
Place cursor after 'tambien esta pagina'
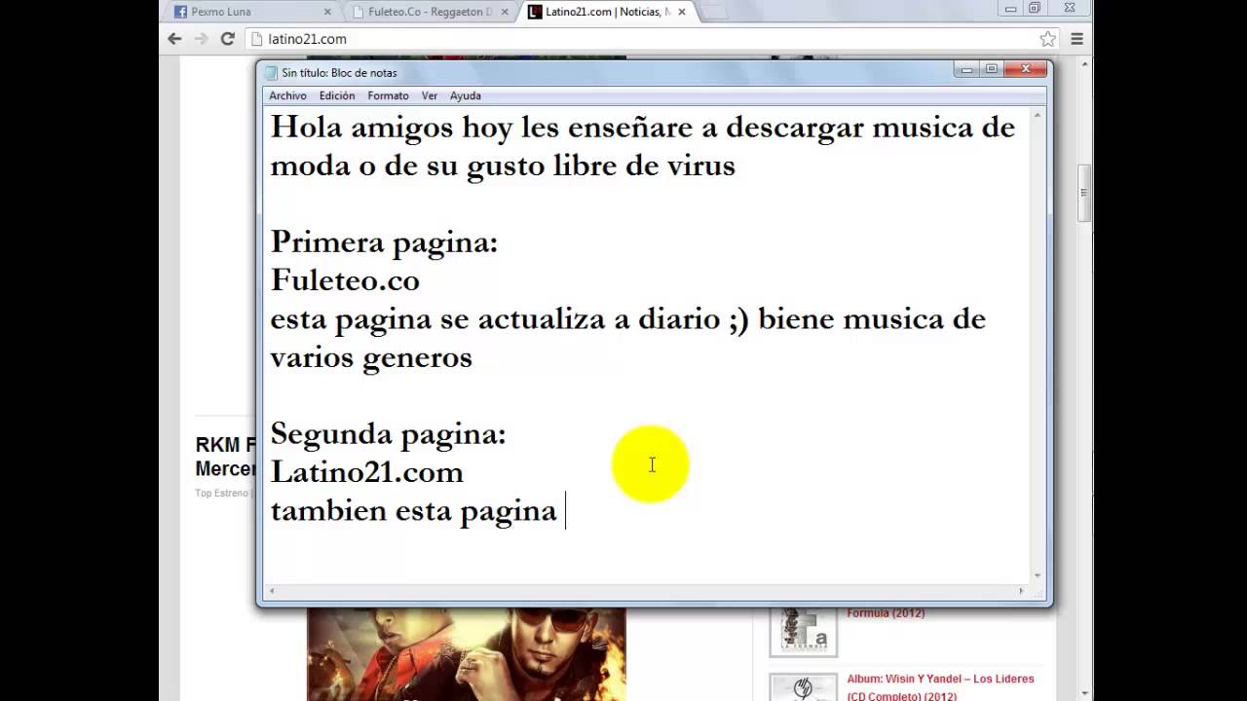point(563,511)
